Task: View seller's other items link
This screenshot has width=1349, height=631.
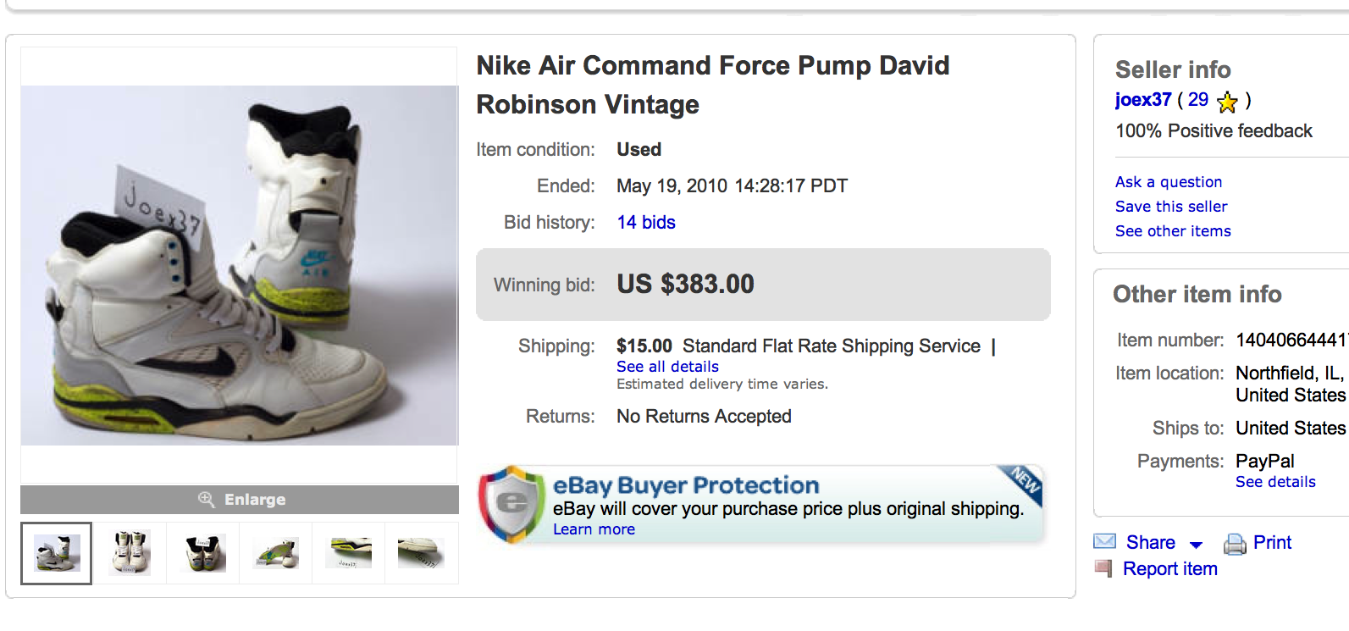Action: 1173,231
